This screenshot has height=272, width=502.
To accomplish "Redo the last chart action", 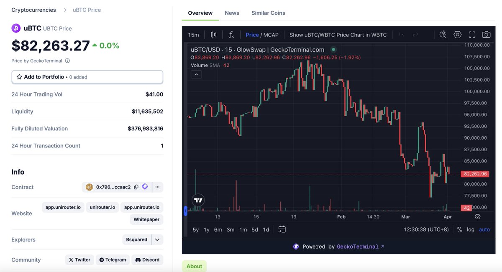I will [x=415, y=35].
